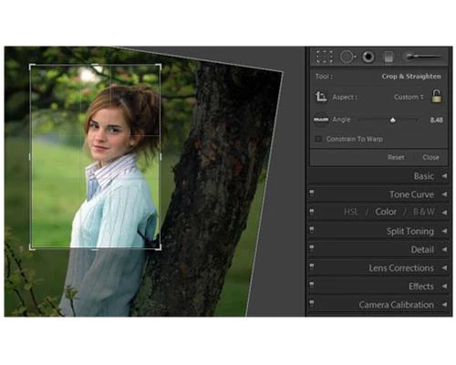
Task: Expand the Effects panel triangle
Action: [x=444, y=287]
